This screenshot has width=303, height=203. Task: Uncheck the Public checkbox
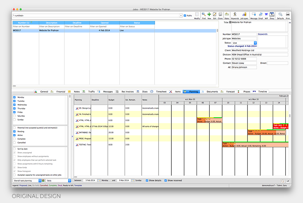[185, 15]
